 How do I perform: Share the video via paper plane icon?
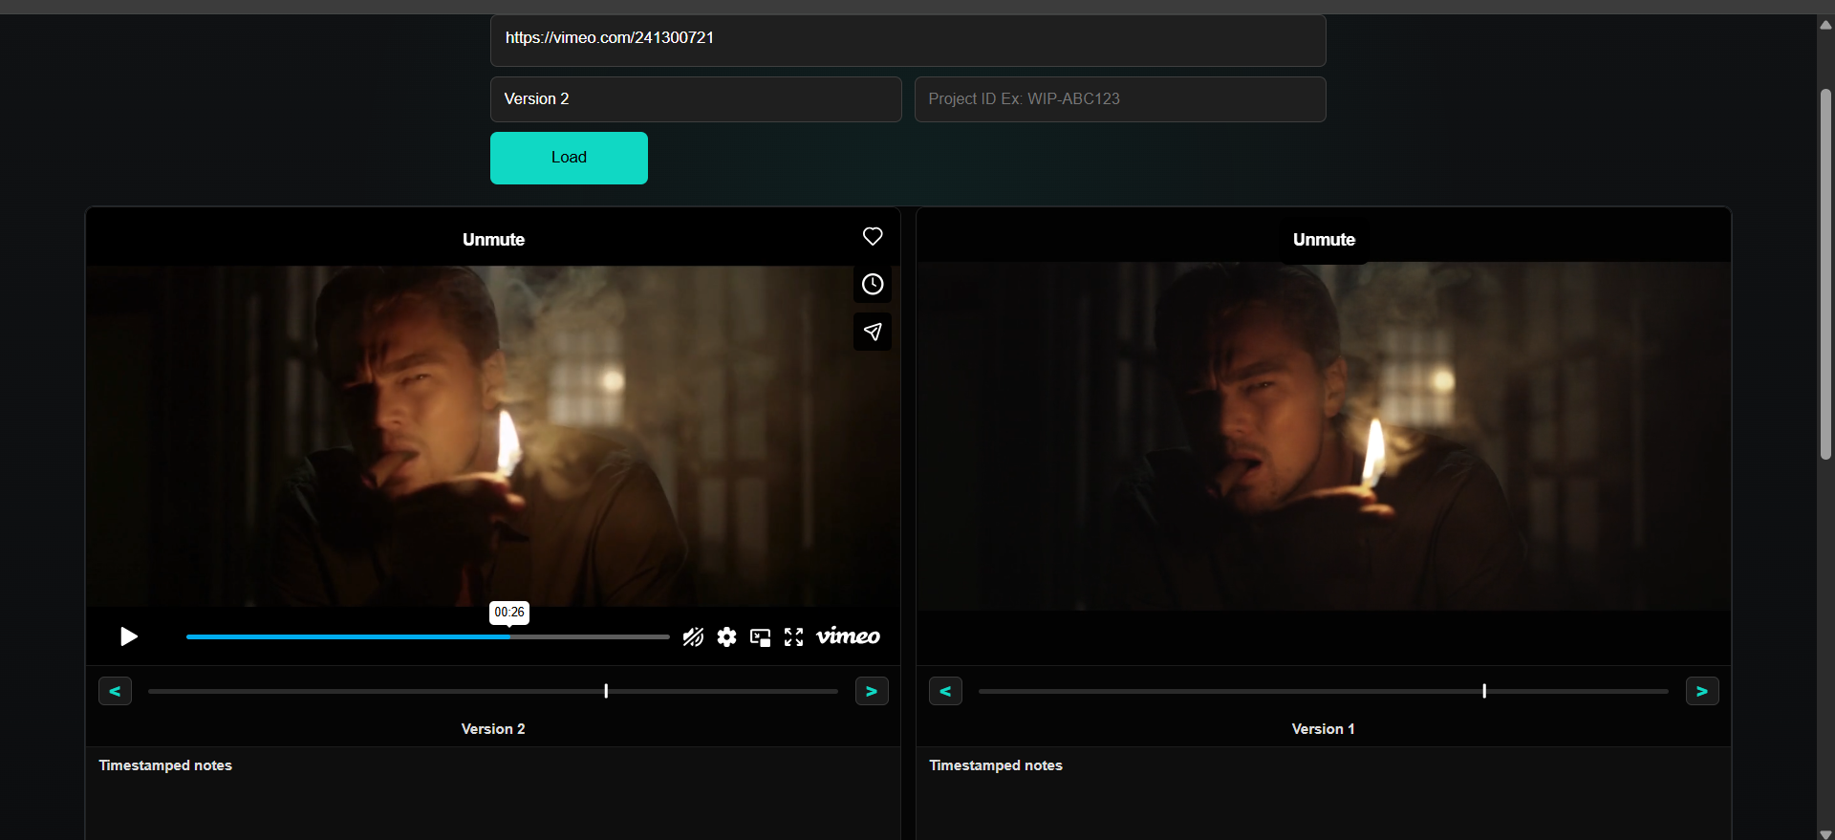click(873, 332)
